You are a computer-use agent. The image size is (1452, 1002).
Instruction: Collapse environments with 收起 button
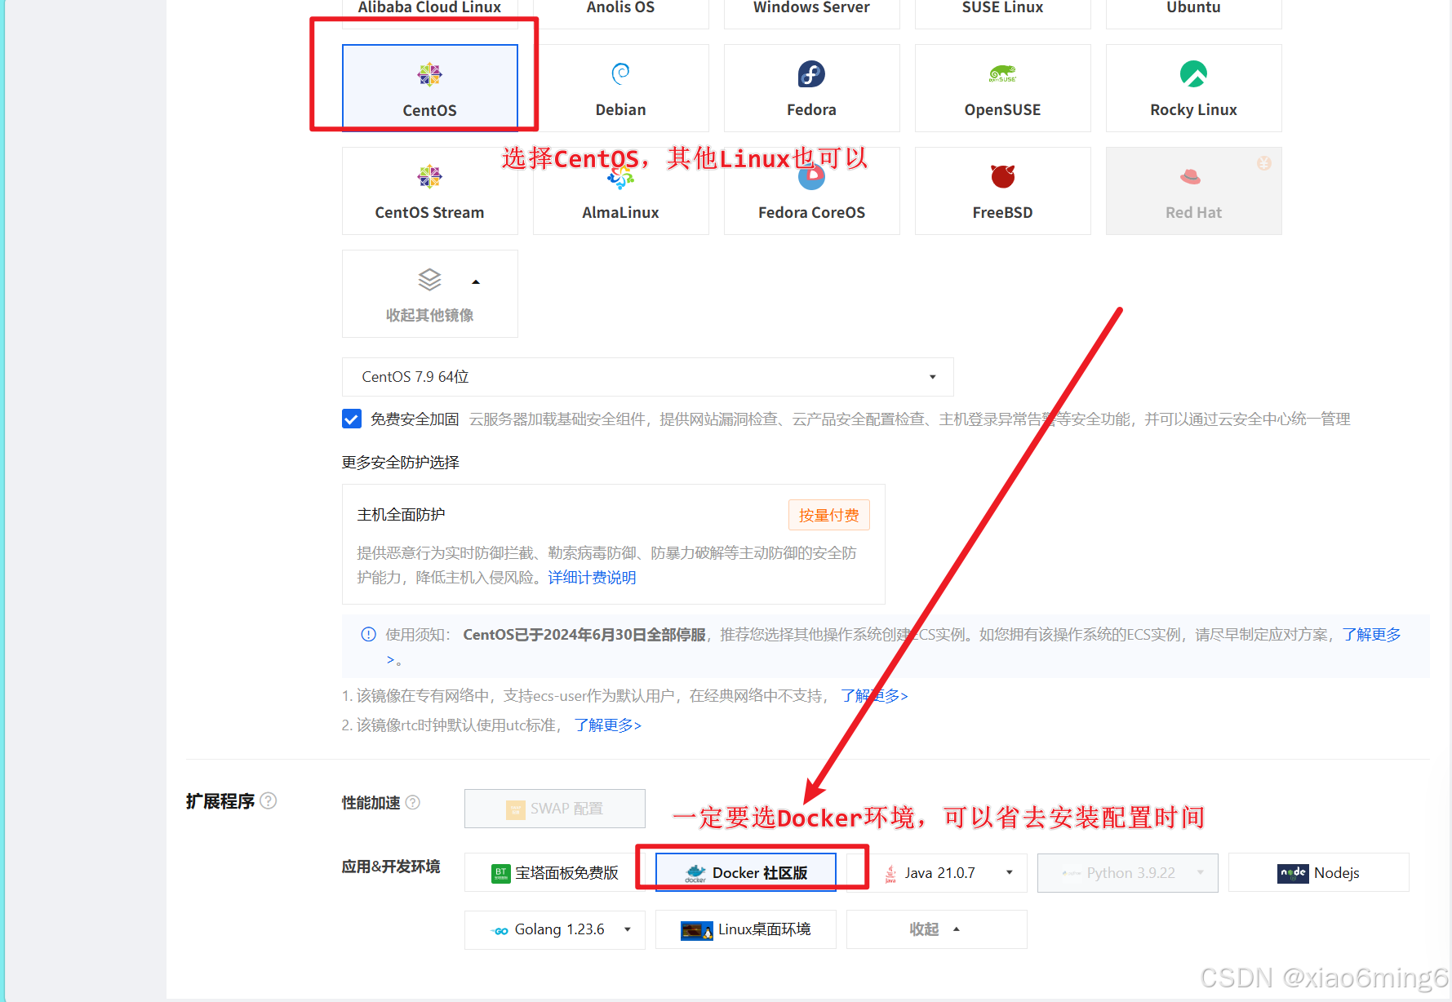pos(937,929)
